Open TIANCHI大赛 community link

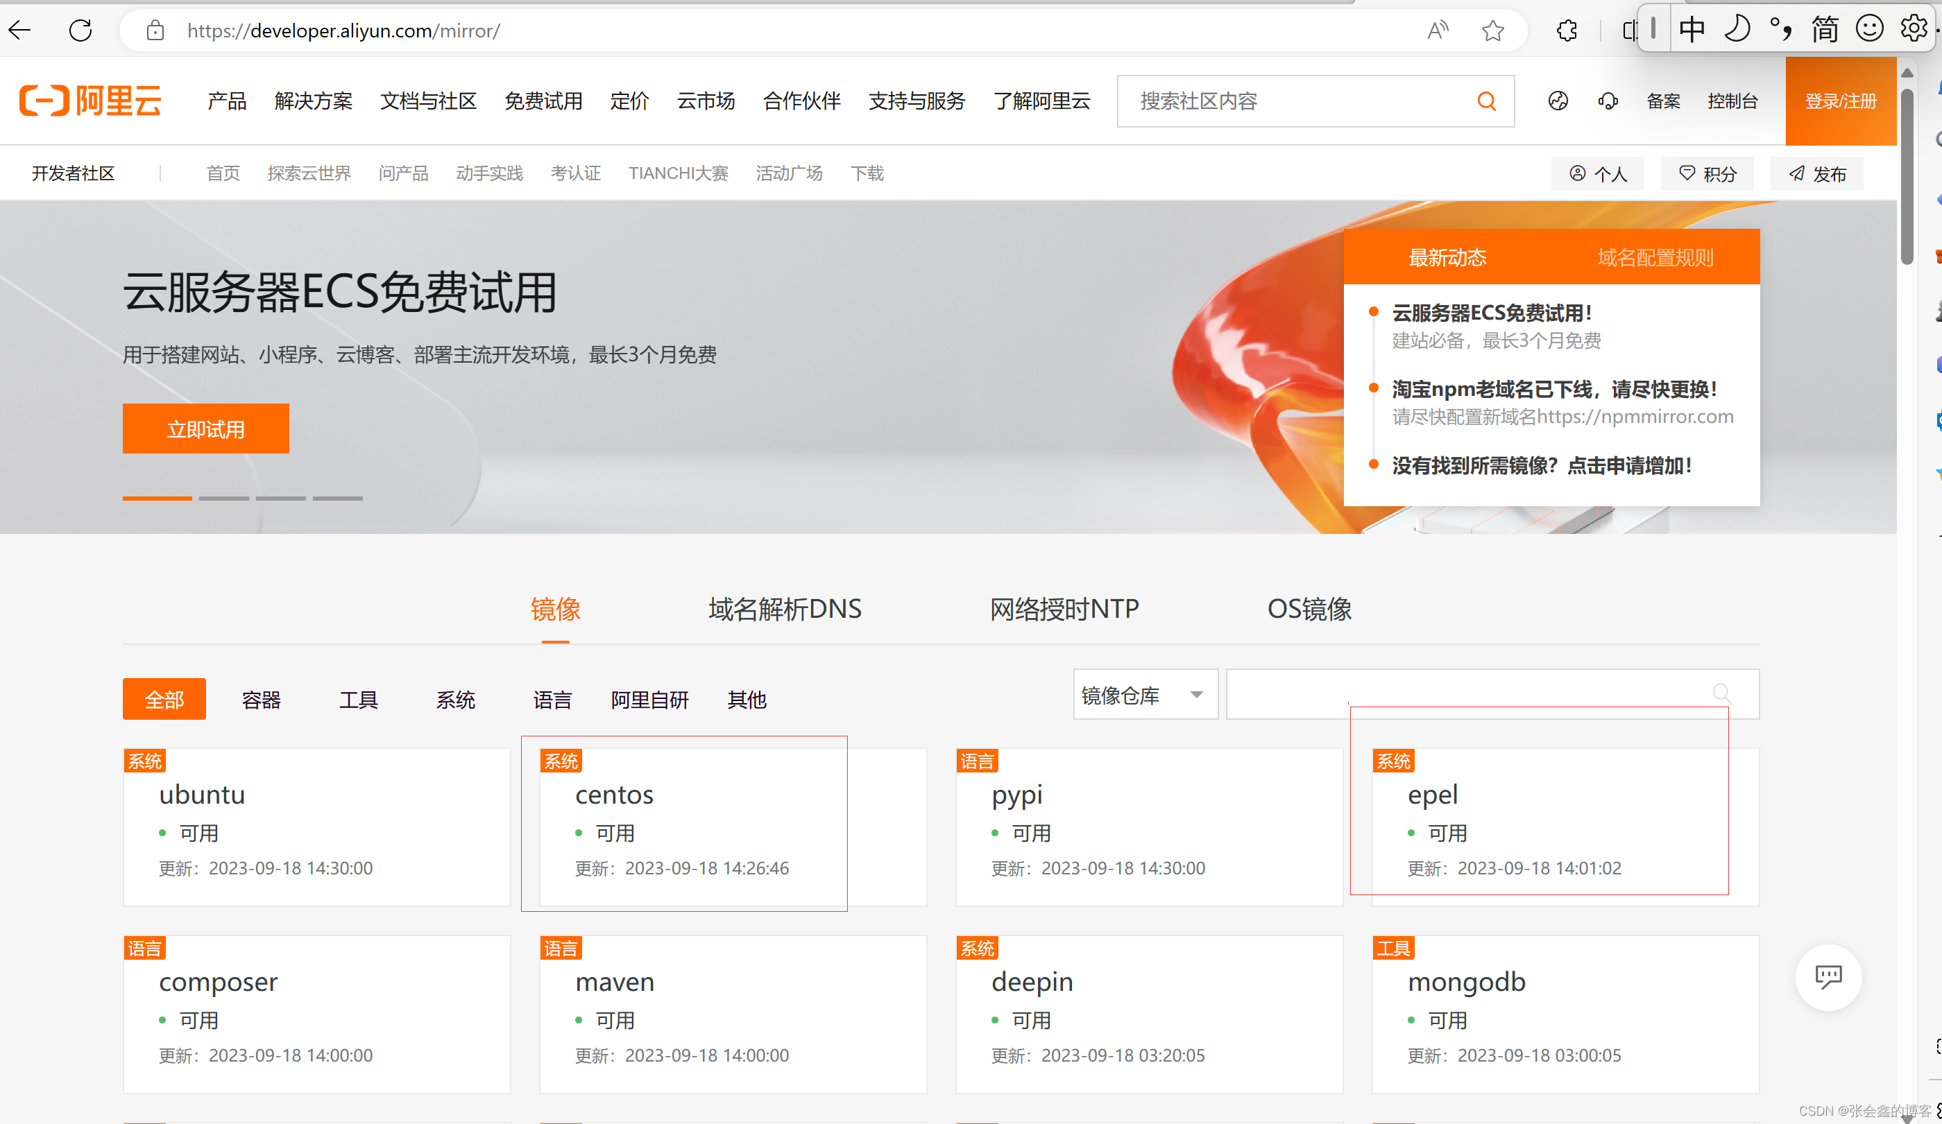pyautogui.click(x=678, y=173)
